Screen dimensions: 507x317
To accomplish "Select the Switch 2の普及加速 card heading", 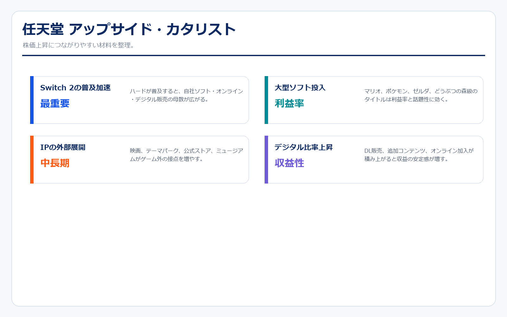I will point(75,88).
